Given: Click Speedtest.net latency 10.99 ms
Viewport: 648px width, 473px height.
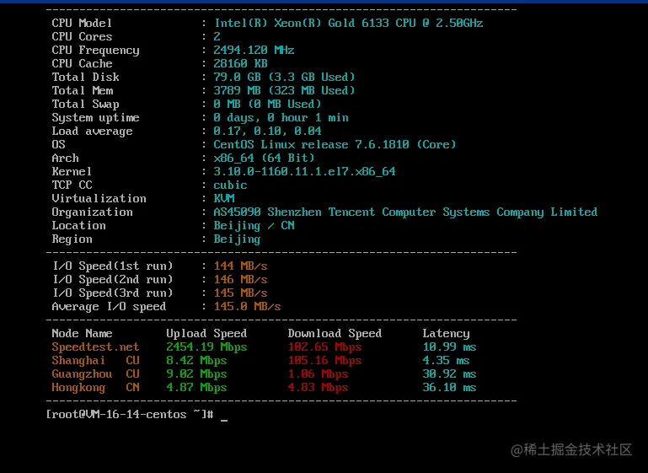Looking at the screenshot, I should [449, 347].
